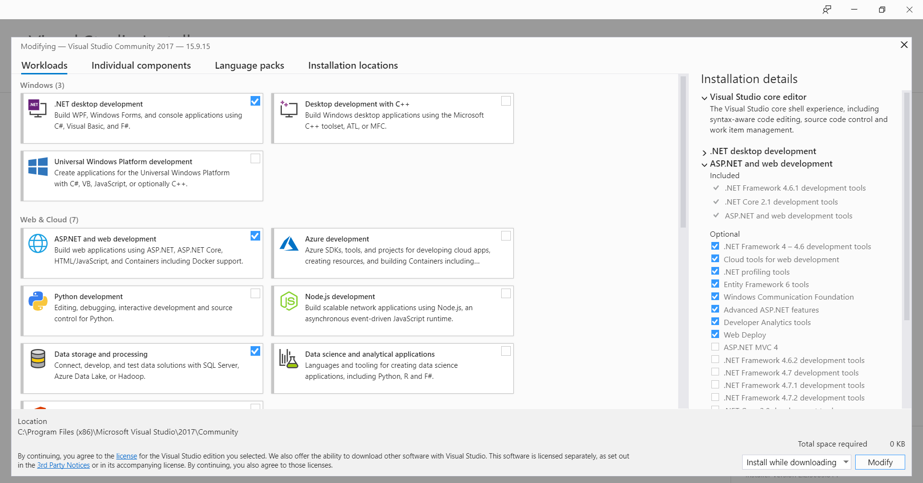Uncheck the .NET desktop development workload
The width and height of the screenshot is (923, 483).
pos(255,101)
